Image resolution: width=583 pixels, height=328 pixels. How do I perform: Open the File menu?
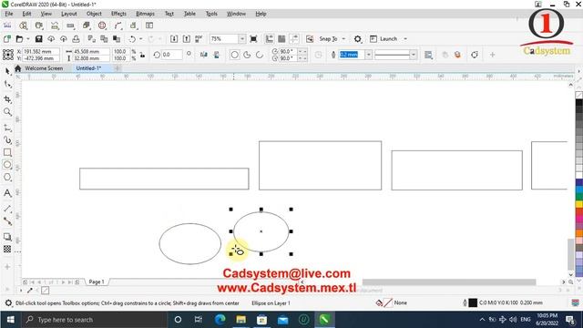tap(9, 14)
